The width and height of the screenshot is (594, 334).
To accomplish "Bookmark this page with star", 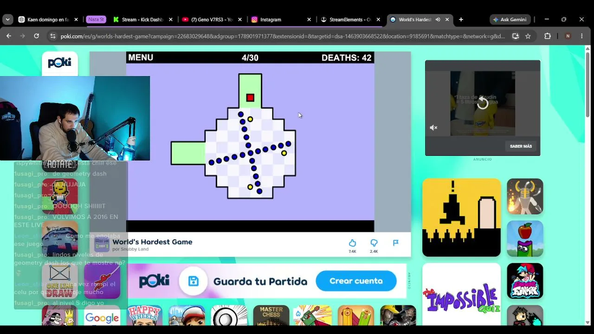I will point(528,36).
